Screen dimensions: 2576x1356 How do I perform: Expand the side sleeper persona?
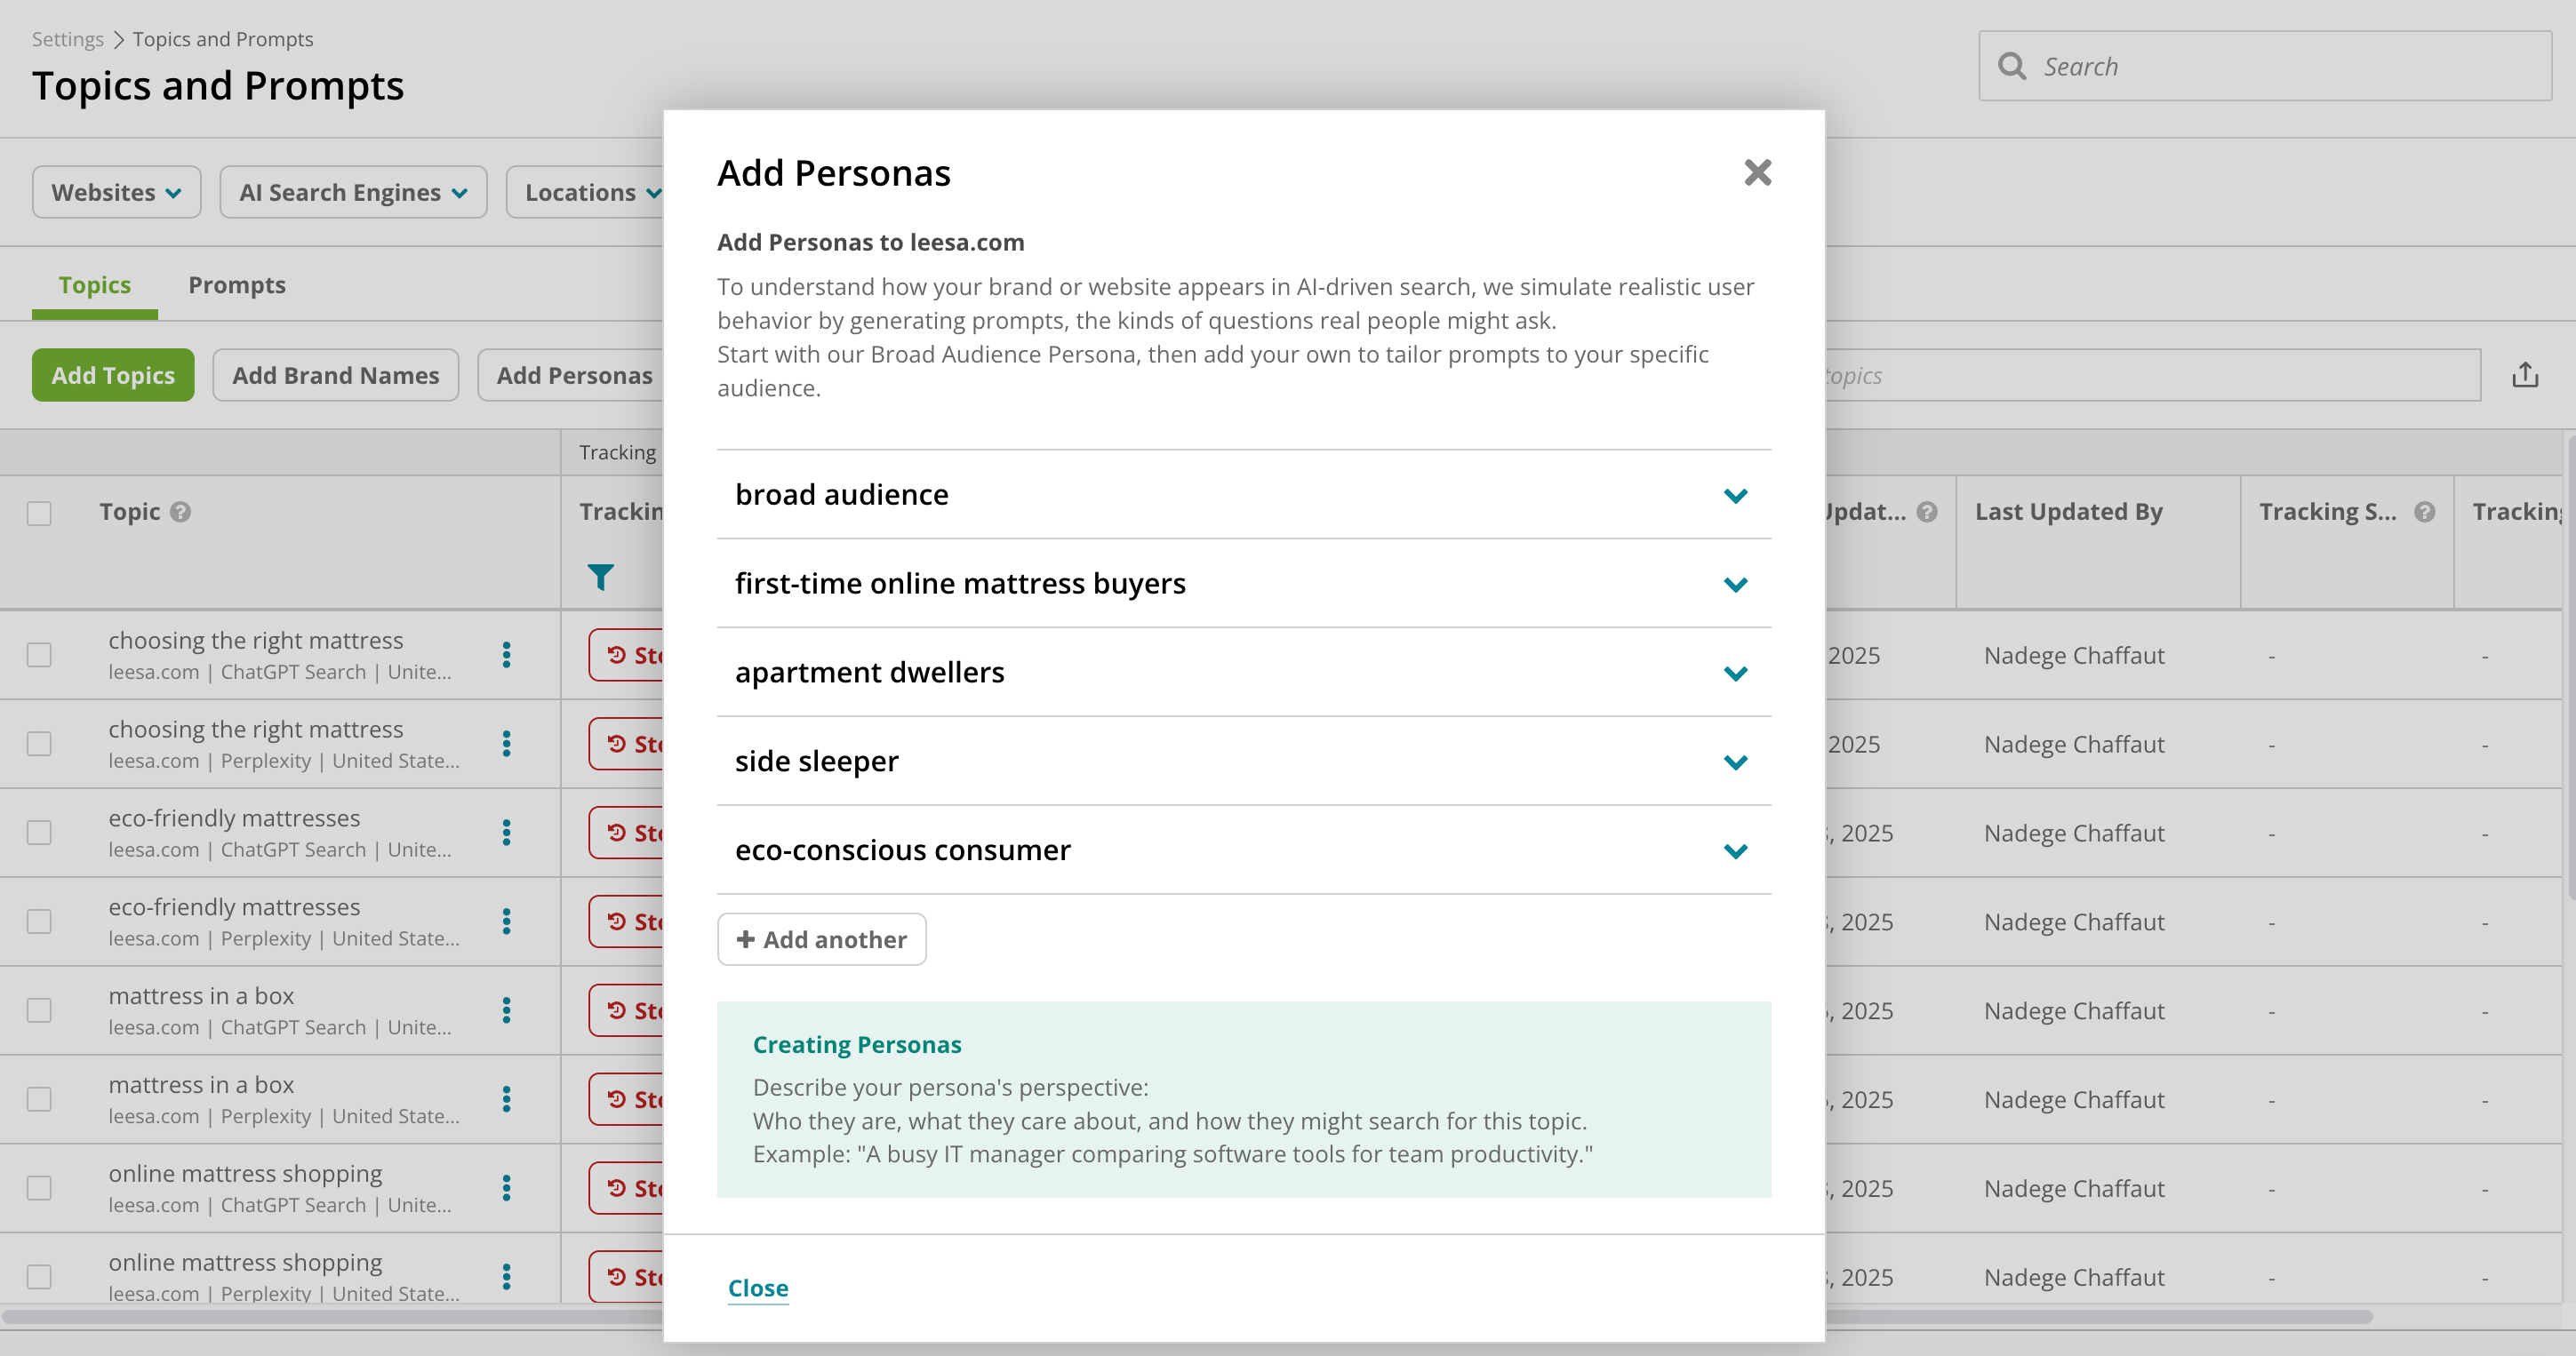1244,761
